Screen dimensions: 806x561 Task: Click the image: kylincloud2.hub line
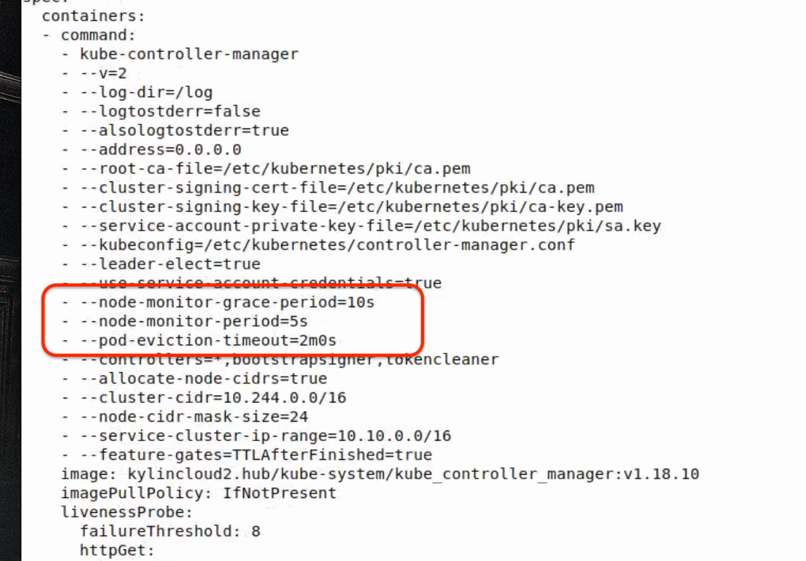[x=380, y=475]
